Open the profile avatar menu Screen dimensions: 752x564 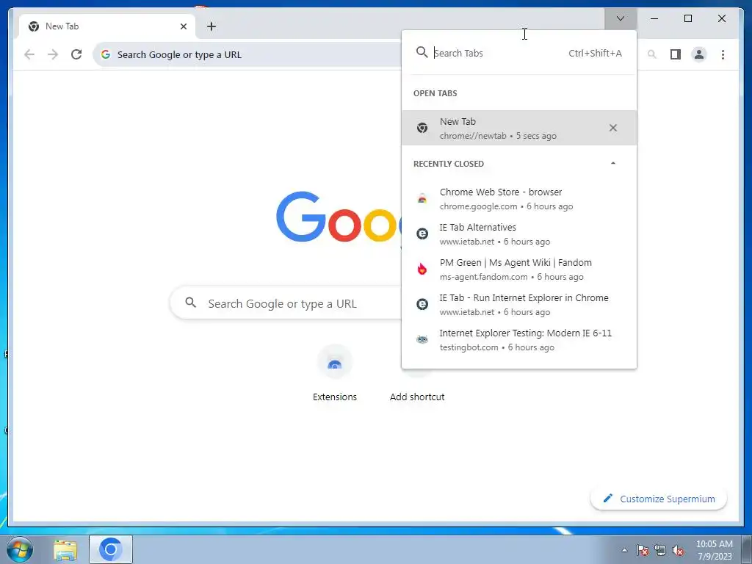699,54
